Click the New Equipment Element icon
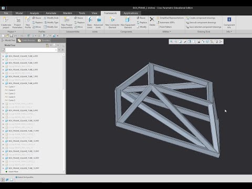Screen dimensions: 252x189 coord(128,20)
